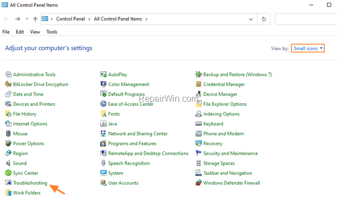
Task: Maximize the Control Panel window
Action: [x=329, y=5]
